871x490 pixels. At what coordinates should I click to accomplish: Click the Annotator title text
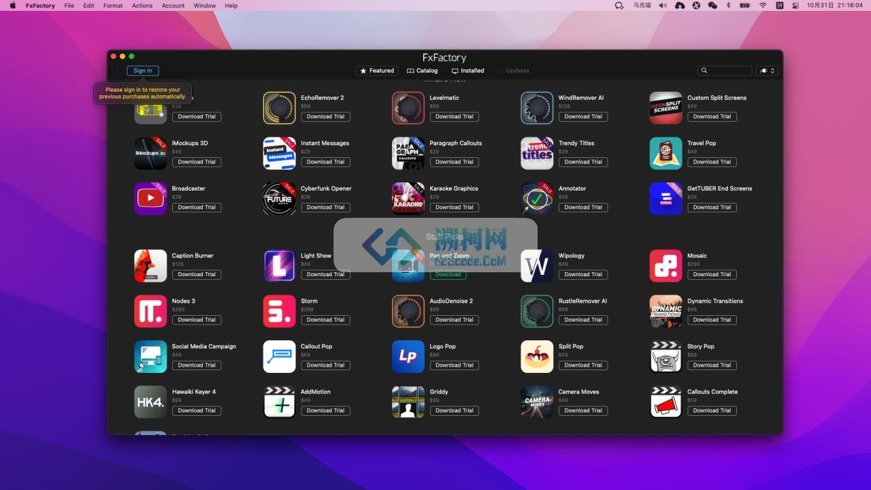[x=572, y=189]
